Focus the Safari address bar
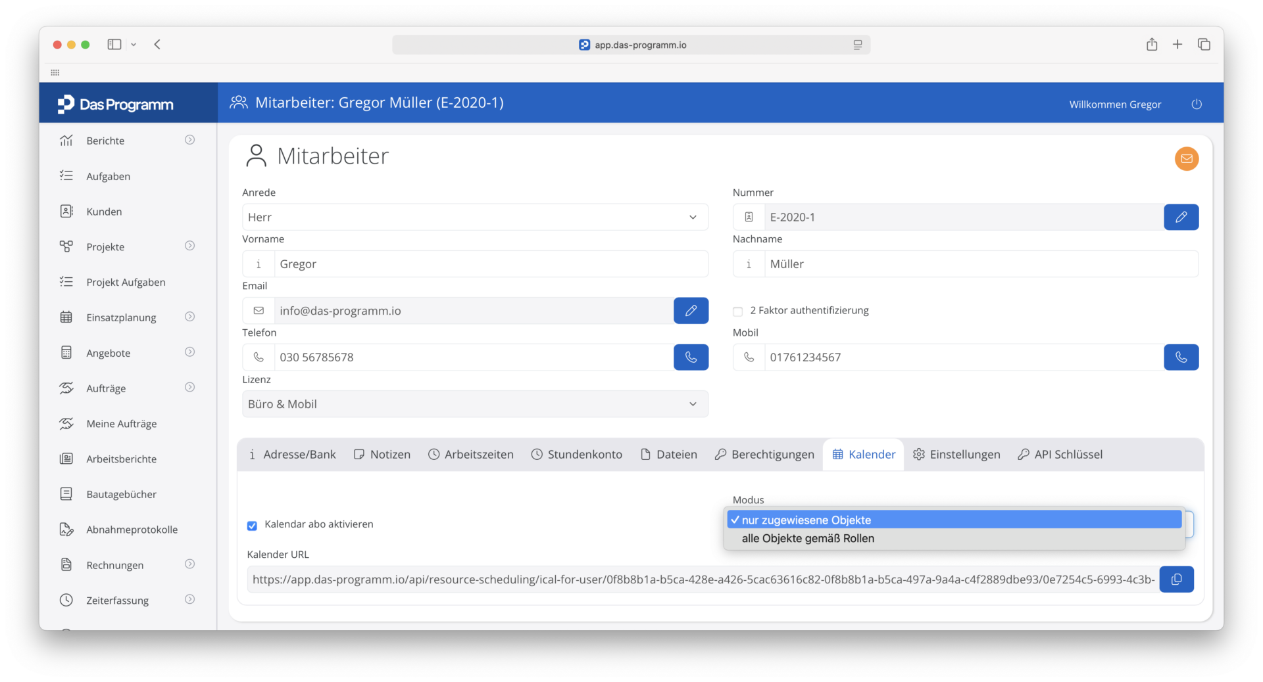Screen dimensions: 1263x682 pos(631,45)
